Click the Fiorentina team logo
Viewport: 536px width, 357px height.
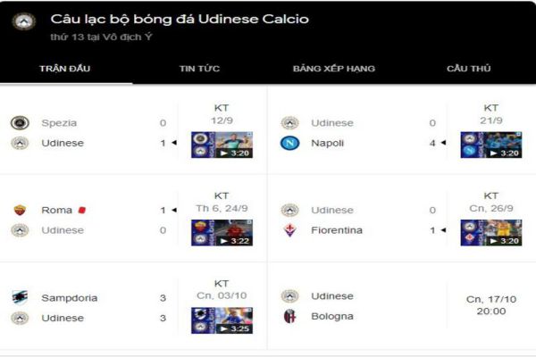(289, 230)
